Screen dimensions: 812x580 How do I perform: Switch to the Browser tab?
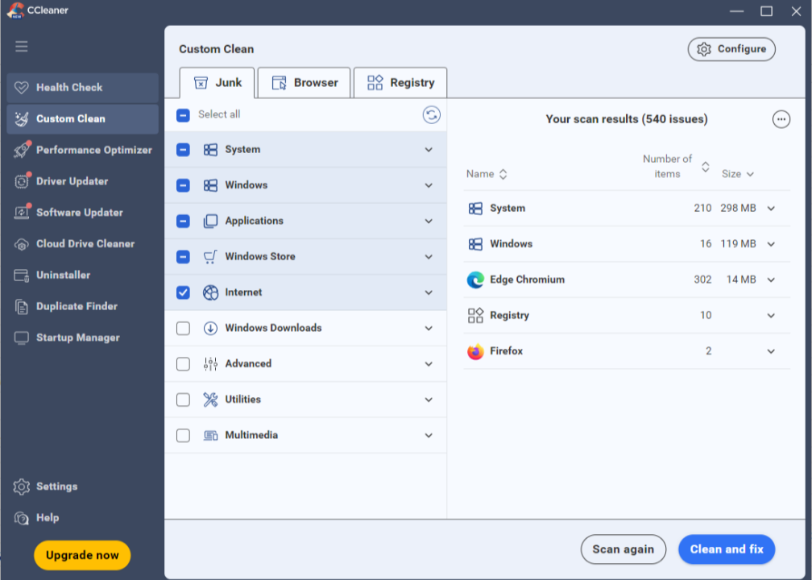tap(304, 83)
